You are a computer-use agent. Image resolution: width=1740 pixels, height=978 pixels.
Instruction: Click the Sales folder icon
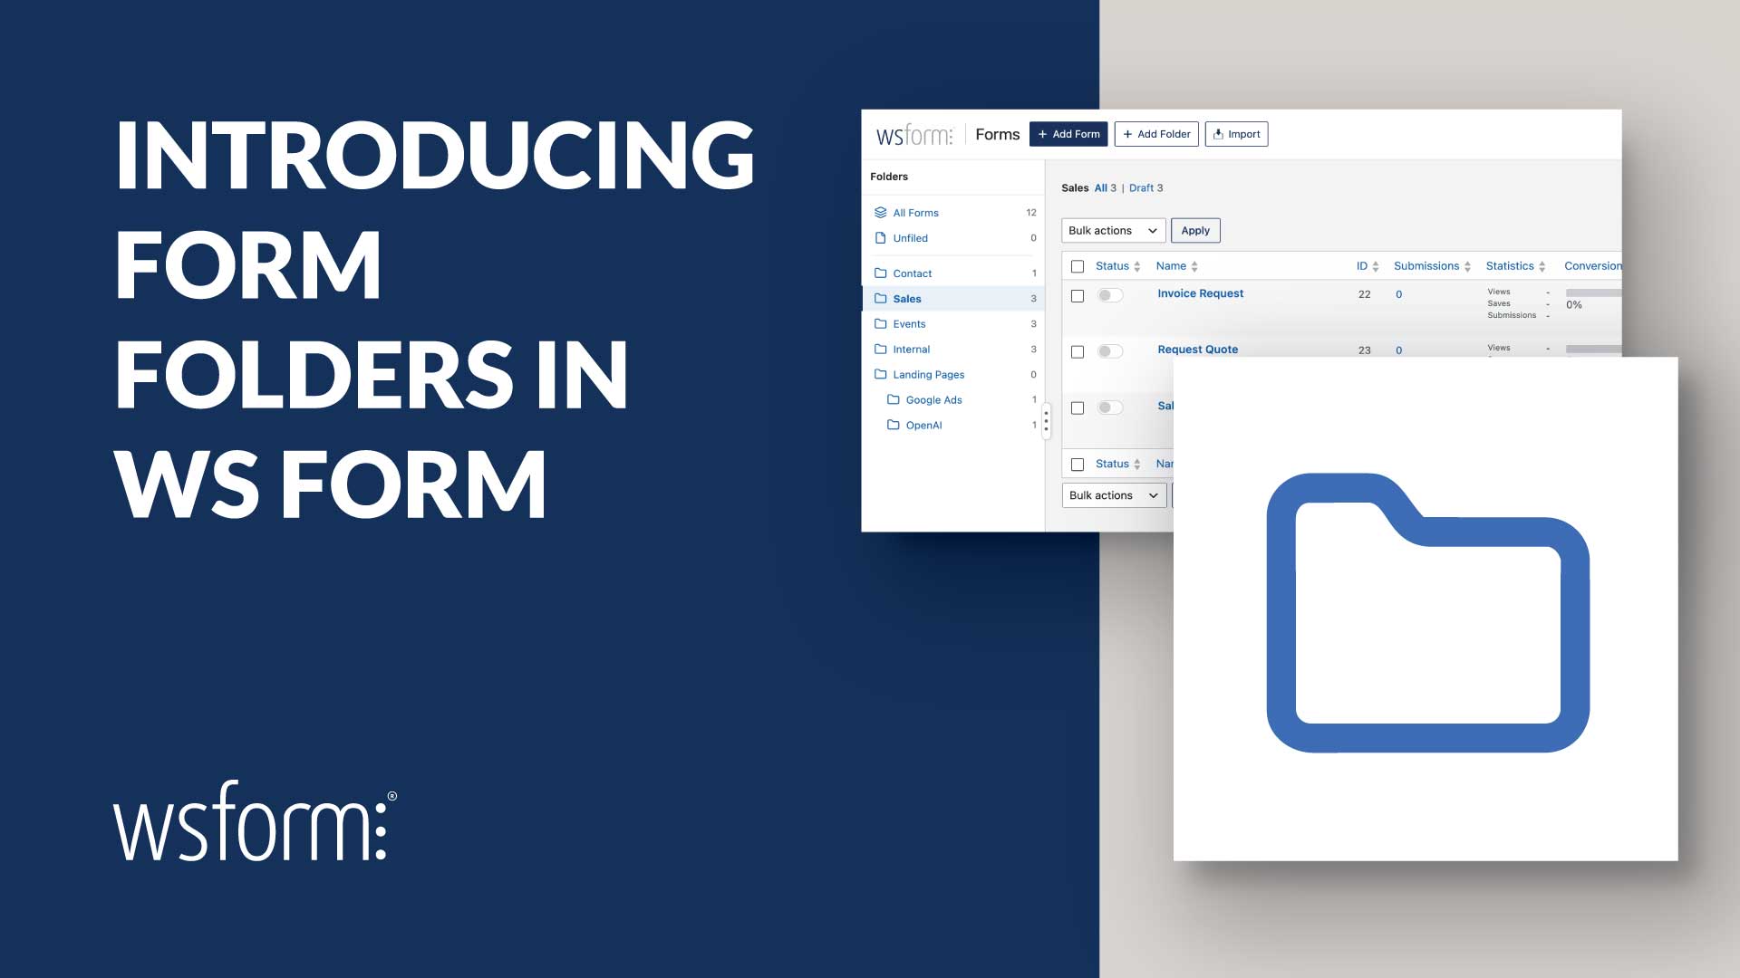(880, 299)
